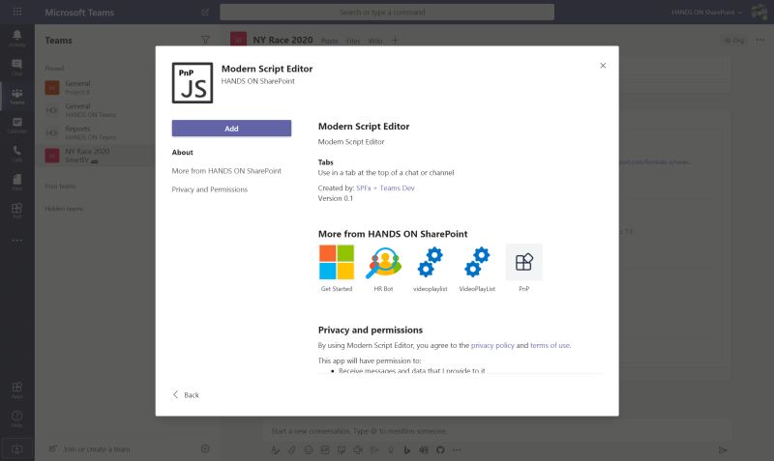Open Files in the Teams sidebar
Viewport: 774px width, 461px height.
(16, 182)
